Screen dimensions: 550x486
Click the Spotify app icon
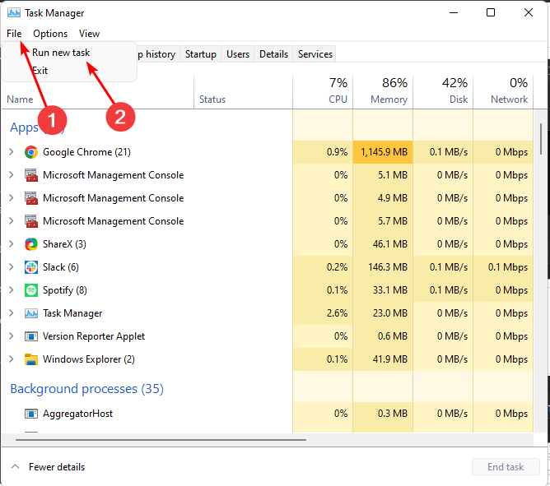click(x=31, y=290)
